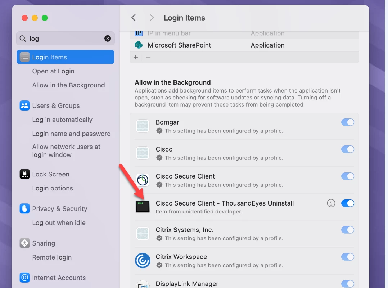The width and height of the screenshot is (388, 288).
Task: Click the Login Items list icon in sidebar
Action: point(24,57)
